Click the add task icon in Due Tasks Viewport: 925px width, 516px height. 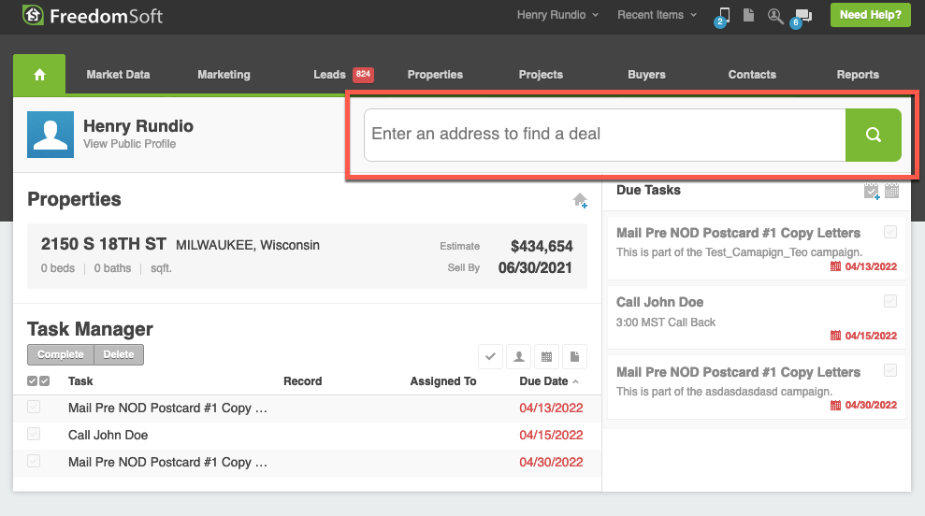pyautogui.click(x=872, y=191)
